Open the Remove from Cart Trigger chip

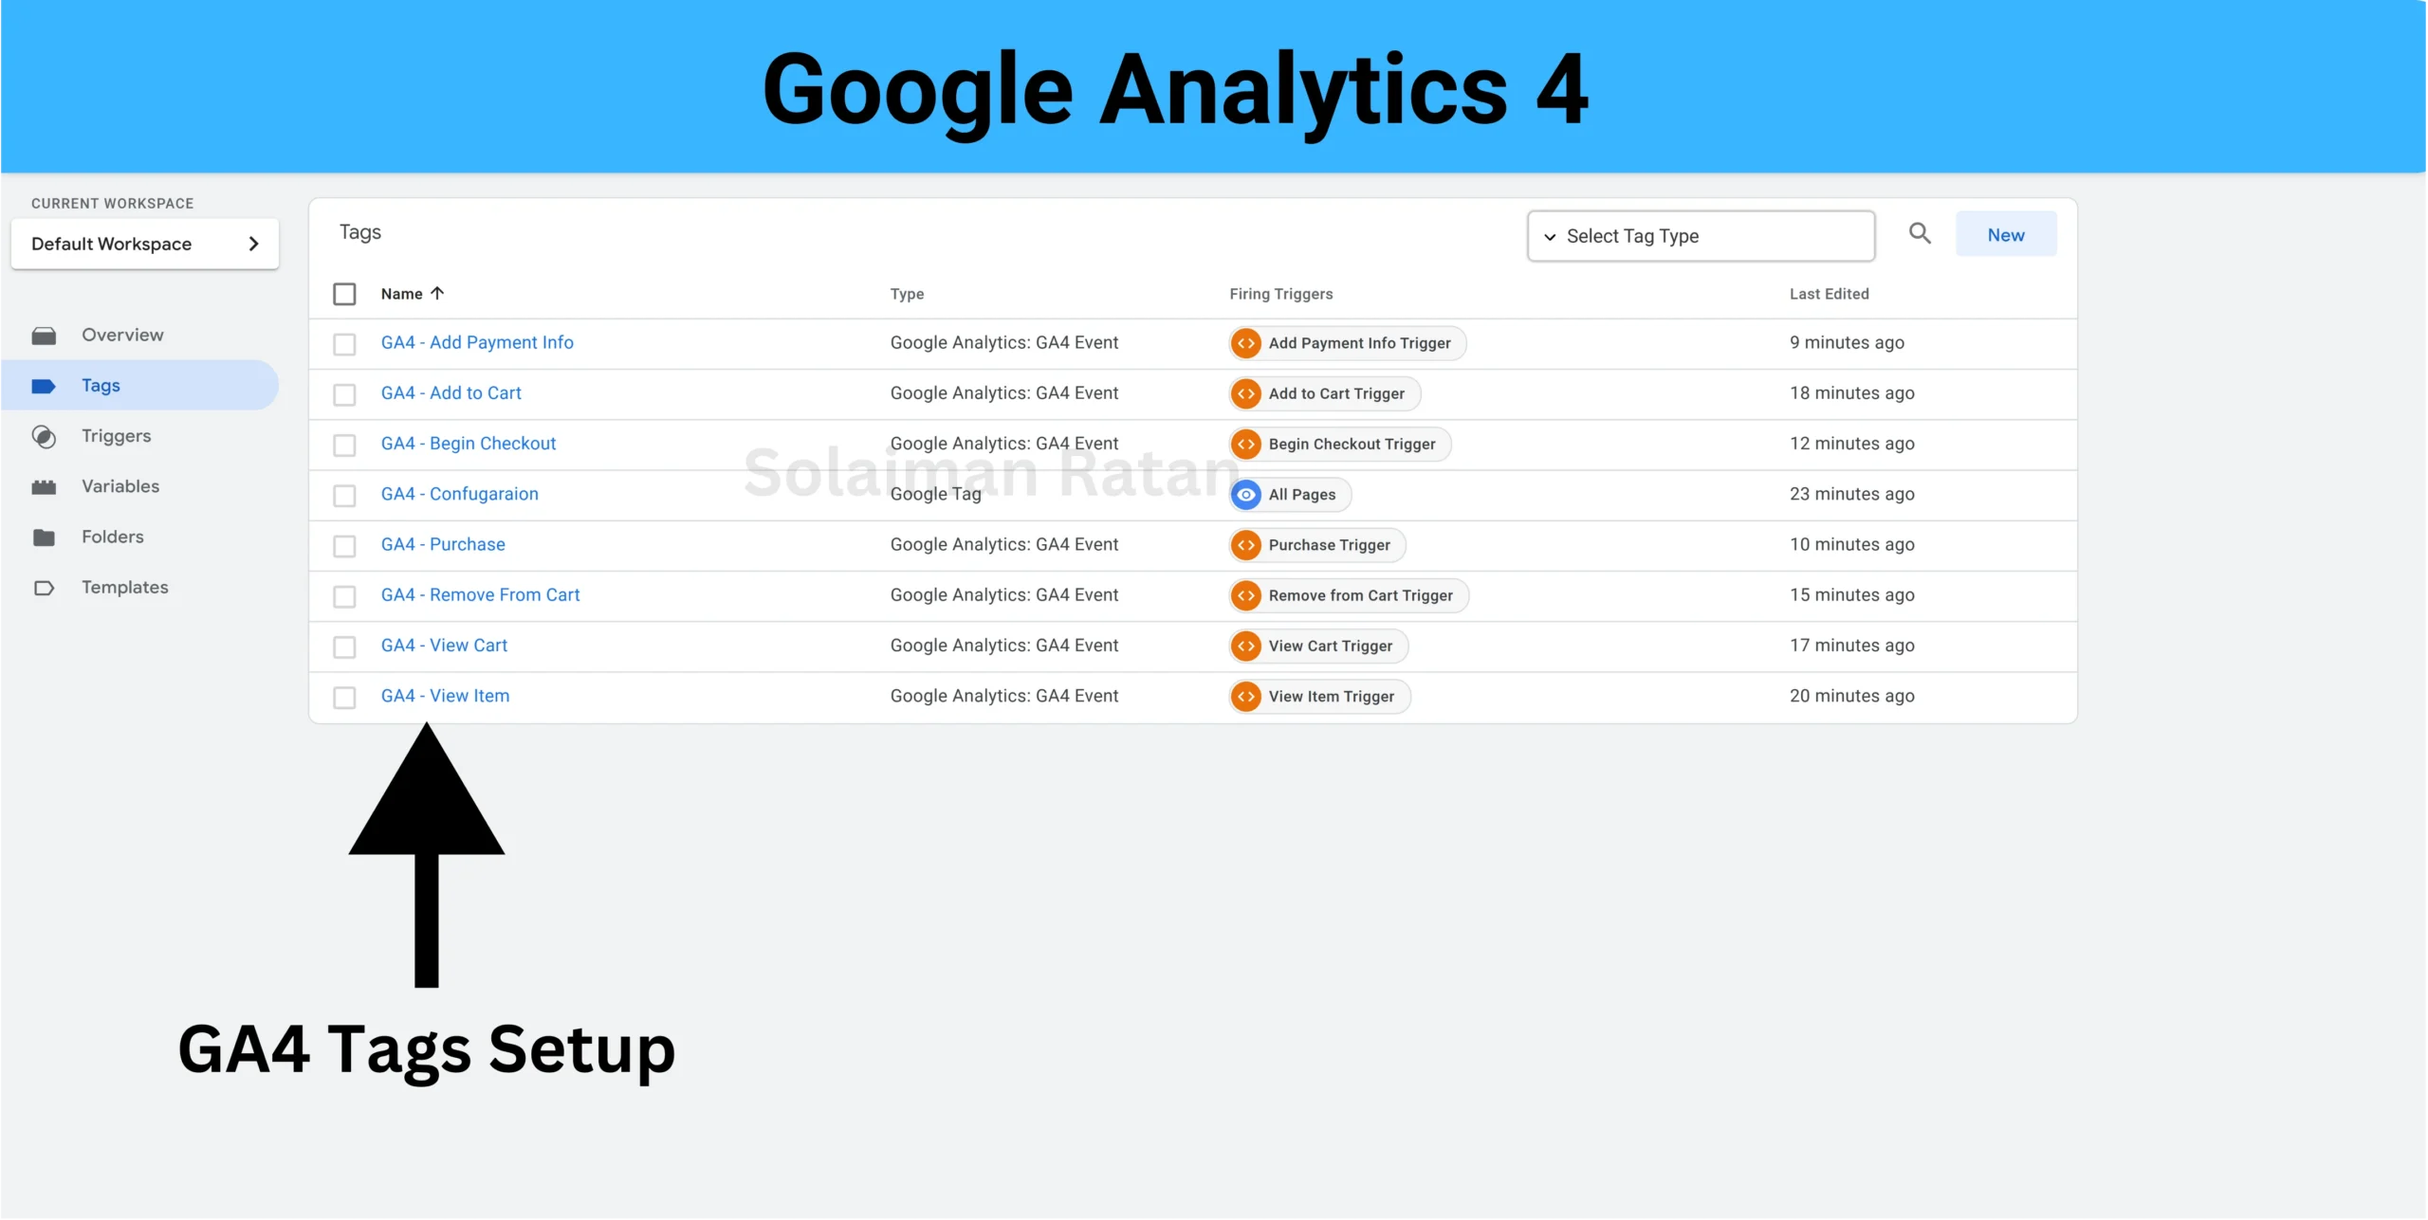point(1360,595)
